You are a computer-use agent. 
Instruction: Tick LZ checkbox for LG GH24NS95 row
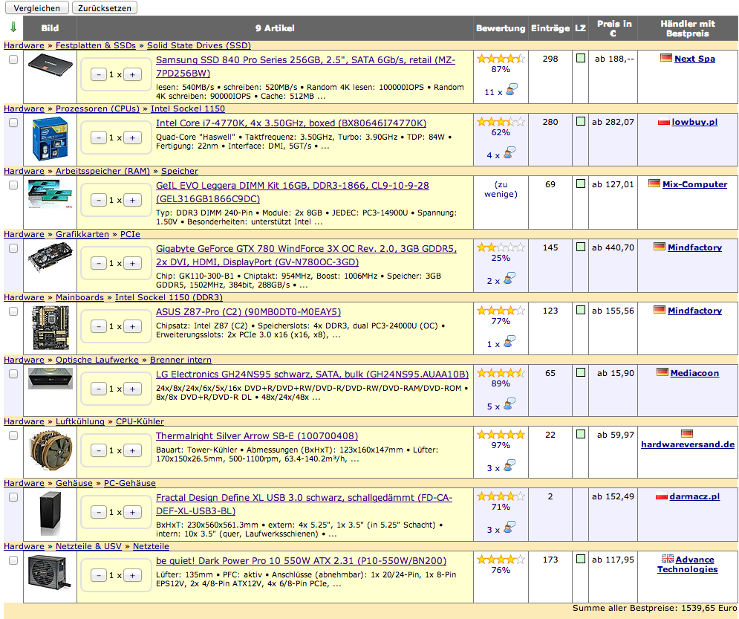[581, 372]
